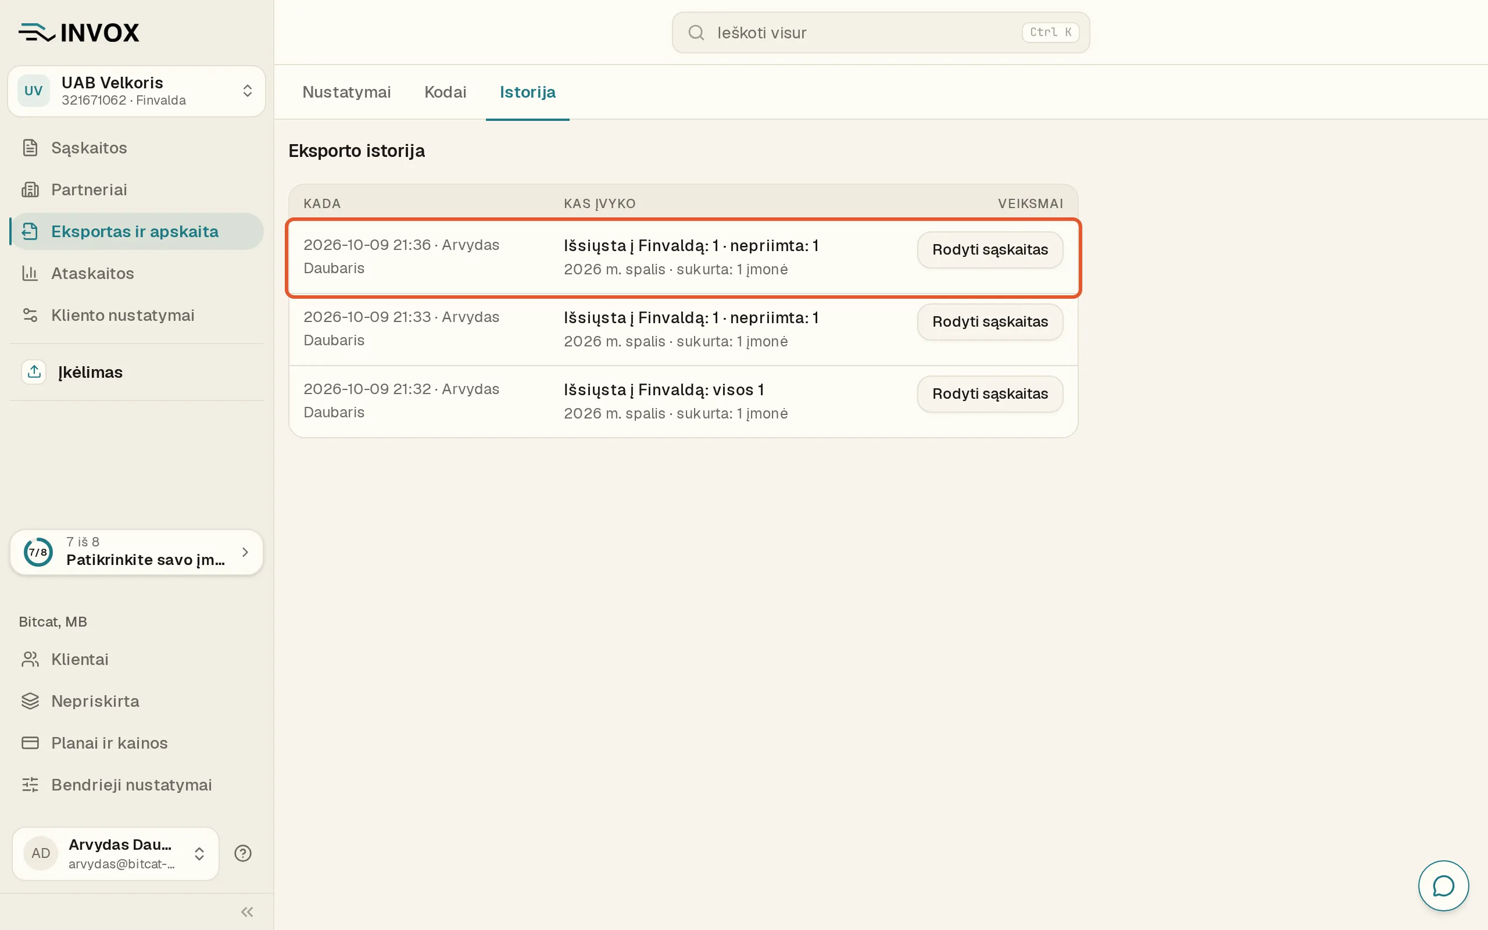The width and height of the screenshot is (1488, 930).
Task: Click the Įkėlimas upload icon
Action: (x=34, y=372)
